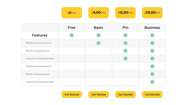
Task: Click the Basic plan checkmark in Features row
Action: click(x=99, y=35)
